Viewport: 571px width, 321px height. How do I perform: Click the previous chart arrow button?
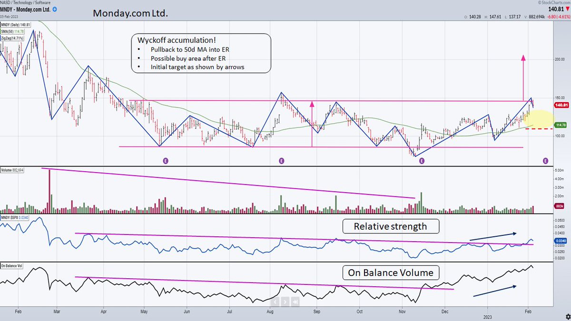coord(276,302)
